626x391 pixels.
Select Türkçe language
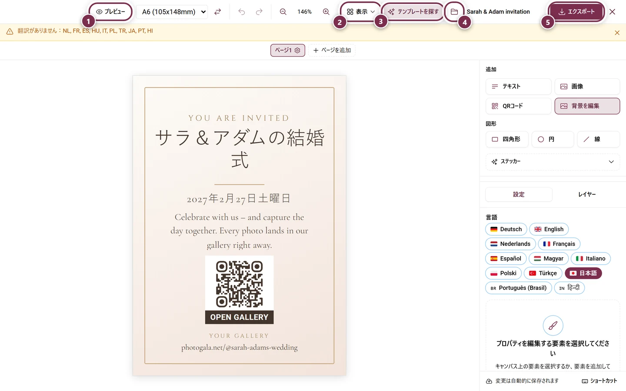coord(543,273)
